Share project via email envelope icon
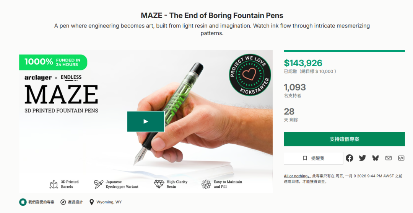Image resolution: width=413 pixels, height=213 pixels. [389, 158]
